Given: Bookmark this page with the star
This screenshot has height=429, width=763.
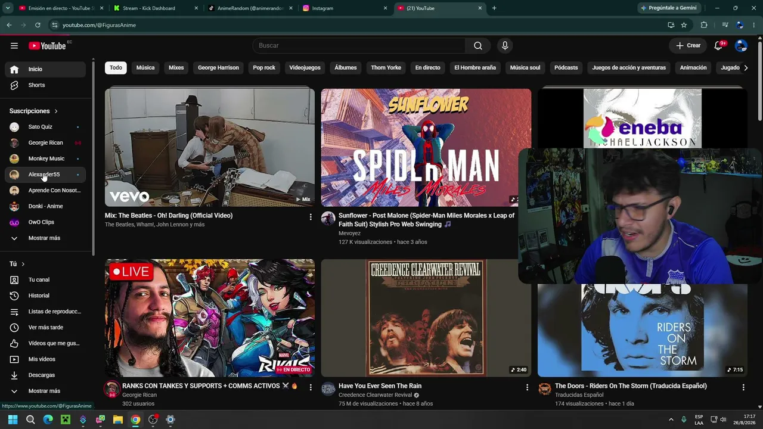Looking at the screenshot, I should pyautogui.click(x=684, y=25).
